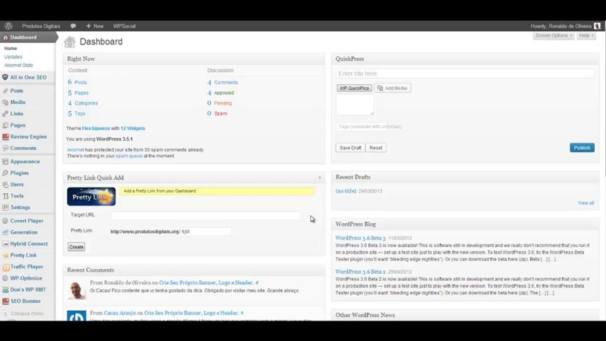The width and height of the screenshot is (606, 341).
Task: Click the Appearance icon in sidebar
Action: [5, 162]
